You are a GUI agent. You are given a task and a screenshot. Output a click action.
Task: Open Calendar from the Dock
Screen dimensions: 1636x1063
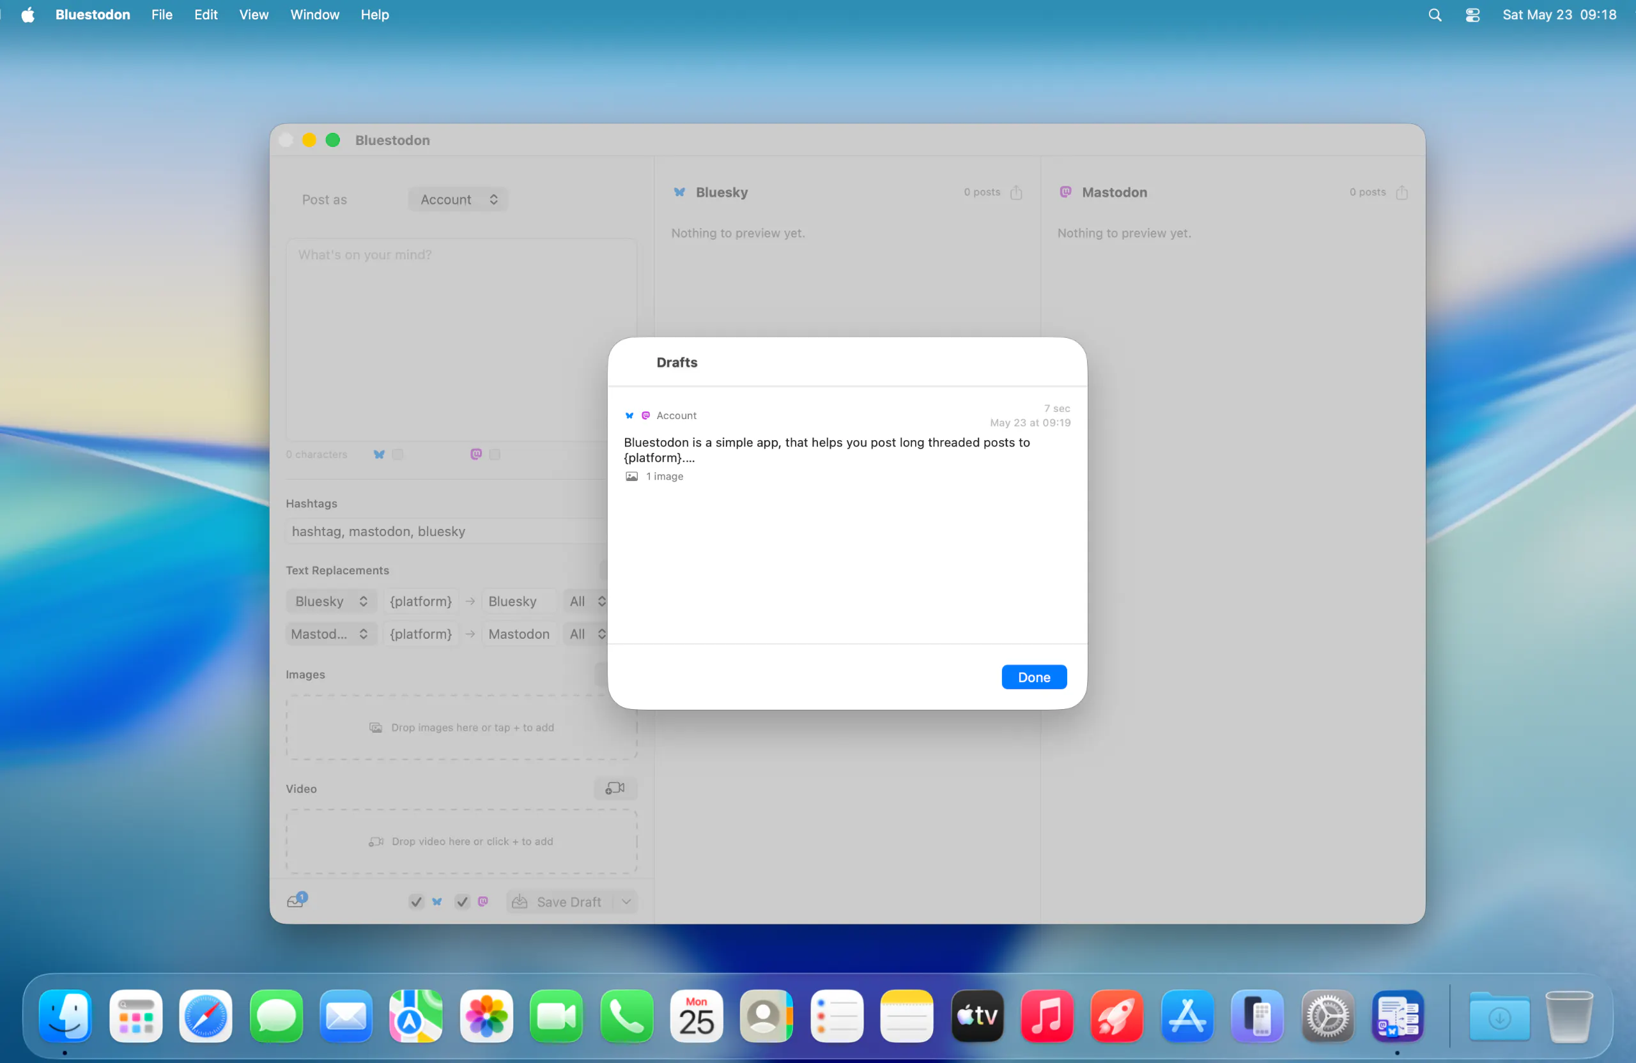click(697, 1016)
